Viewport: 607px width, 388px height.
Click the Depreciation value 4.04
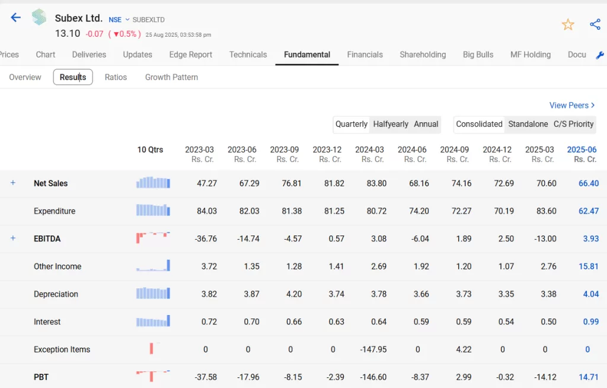[591, 294]
